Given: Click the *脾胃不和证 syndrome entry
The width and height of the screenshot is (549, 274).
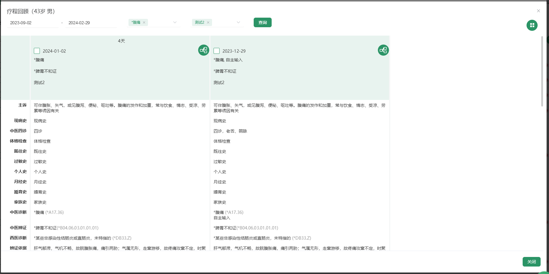Looking at the screenshot, I should [x=66, y=228].
